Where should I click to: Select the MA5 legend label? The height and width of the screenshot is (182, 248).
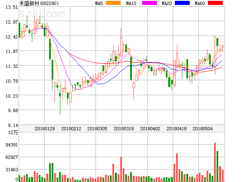coord(99,3)
